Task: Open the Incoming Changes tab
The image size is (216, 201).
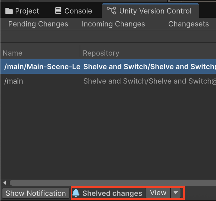Action: pos(113,24)
